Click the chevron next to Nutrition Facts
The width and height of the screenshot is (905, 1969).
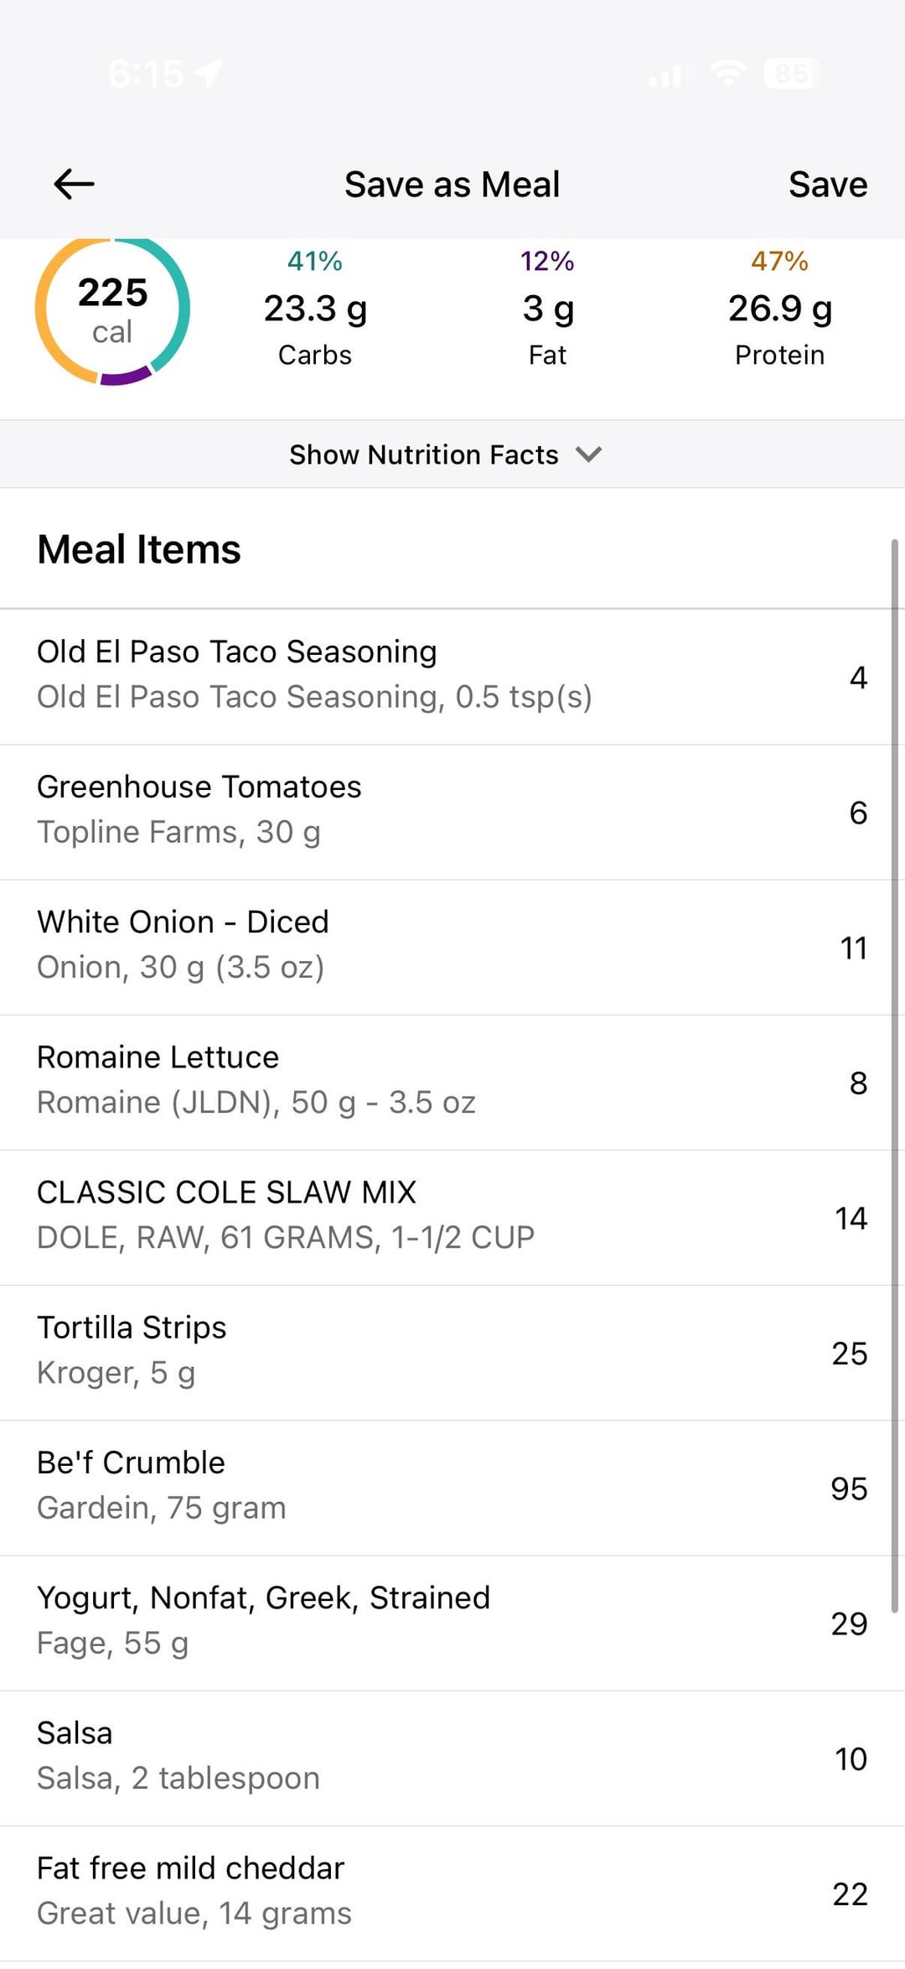pos(589,455)
